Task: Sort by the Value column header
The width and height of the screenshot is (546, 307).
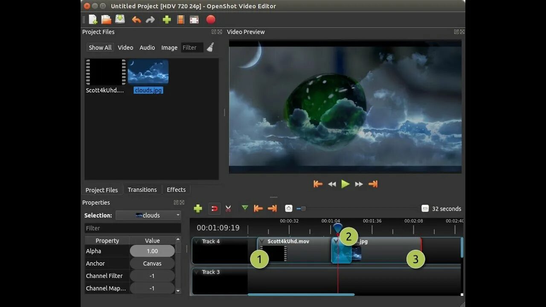Action: [152, 240]
